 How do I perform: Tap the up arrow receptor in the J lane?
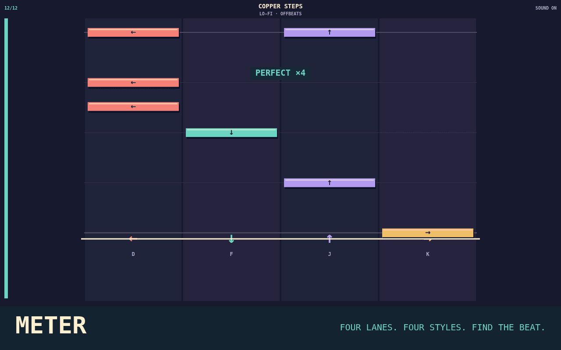click(x=330, y=239)
